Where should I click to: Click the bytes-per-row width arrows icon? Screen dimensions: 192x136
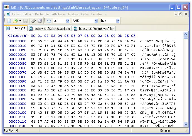pyautogui.click(x=49, y=21)
